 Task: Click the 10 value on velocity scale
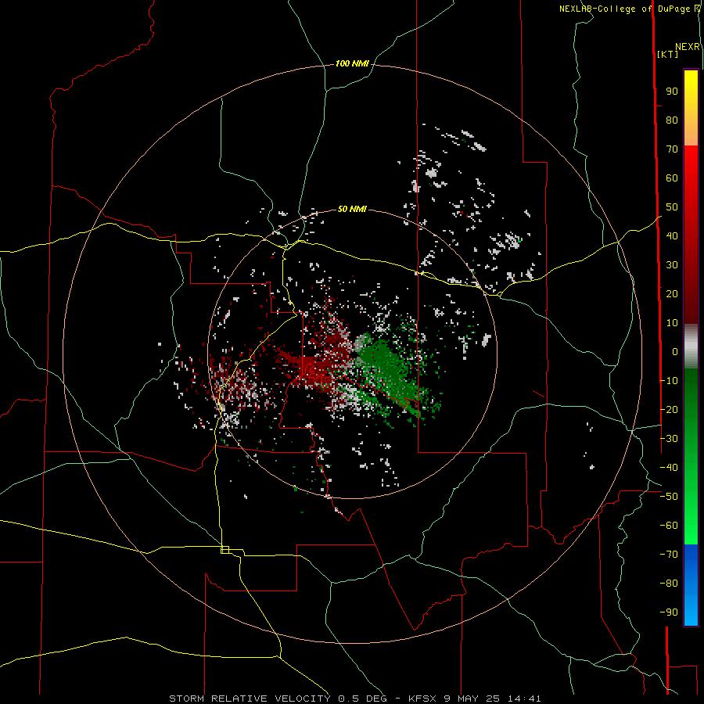672,323
